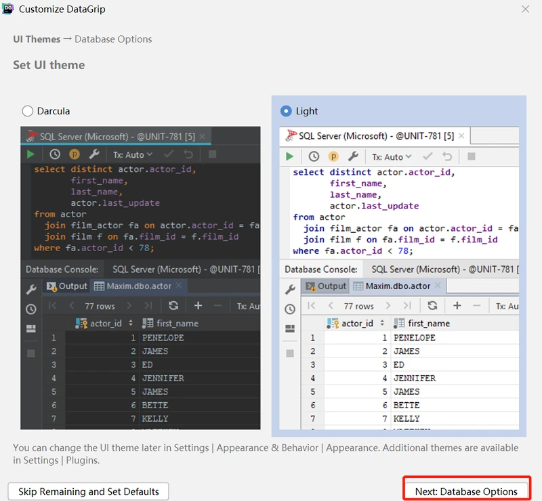542x501 pixels.
Task: Click the Reload page icon in Light preview
Action: click(432, 305)
